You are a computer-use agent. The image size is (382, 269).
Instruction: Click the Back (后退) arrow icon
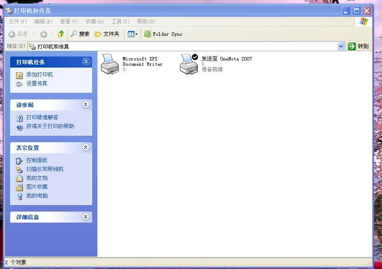(12, 34)
